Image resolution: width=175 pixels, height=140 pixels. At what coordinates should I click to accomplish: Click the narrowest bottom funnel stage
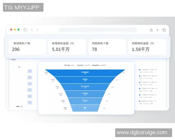[85, 108]
